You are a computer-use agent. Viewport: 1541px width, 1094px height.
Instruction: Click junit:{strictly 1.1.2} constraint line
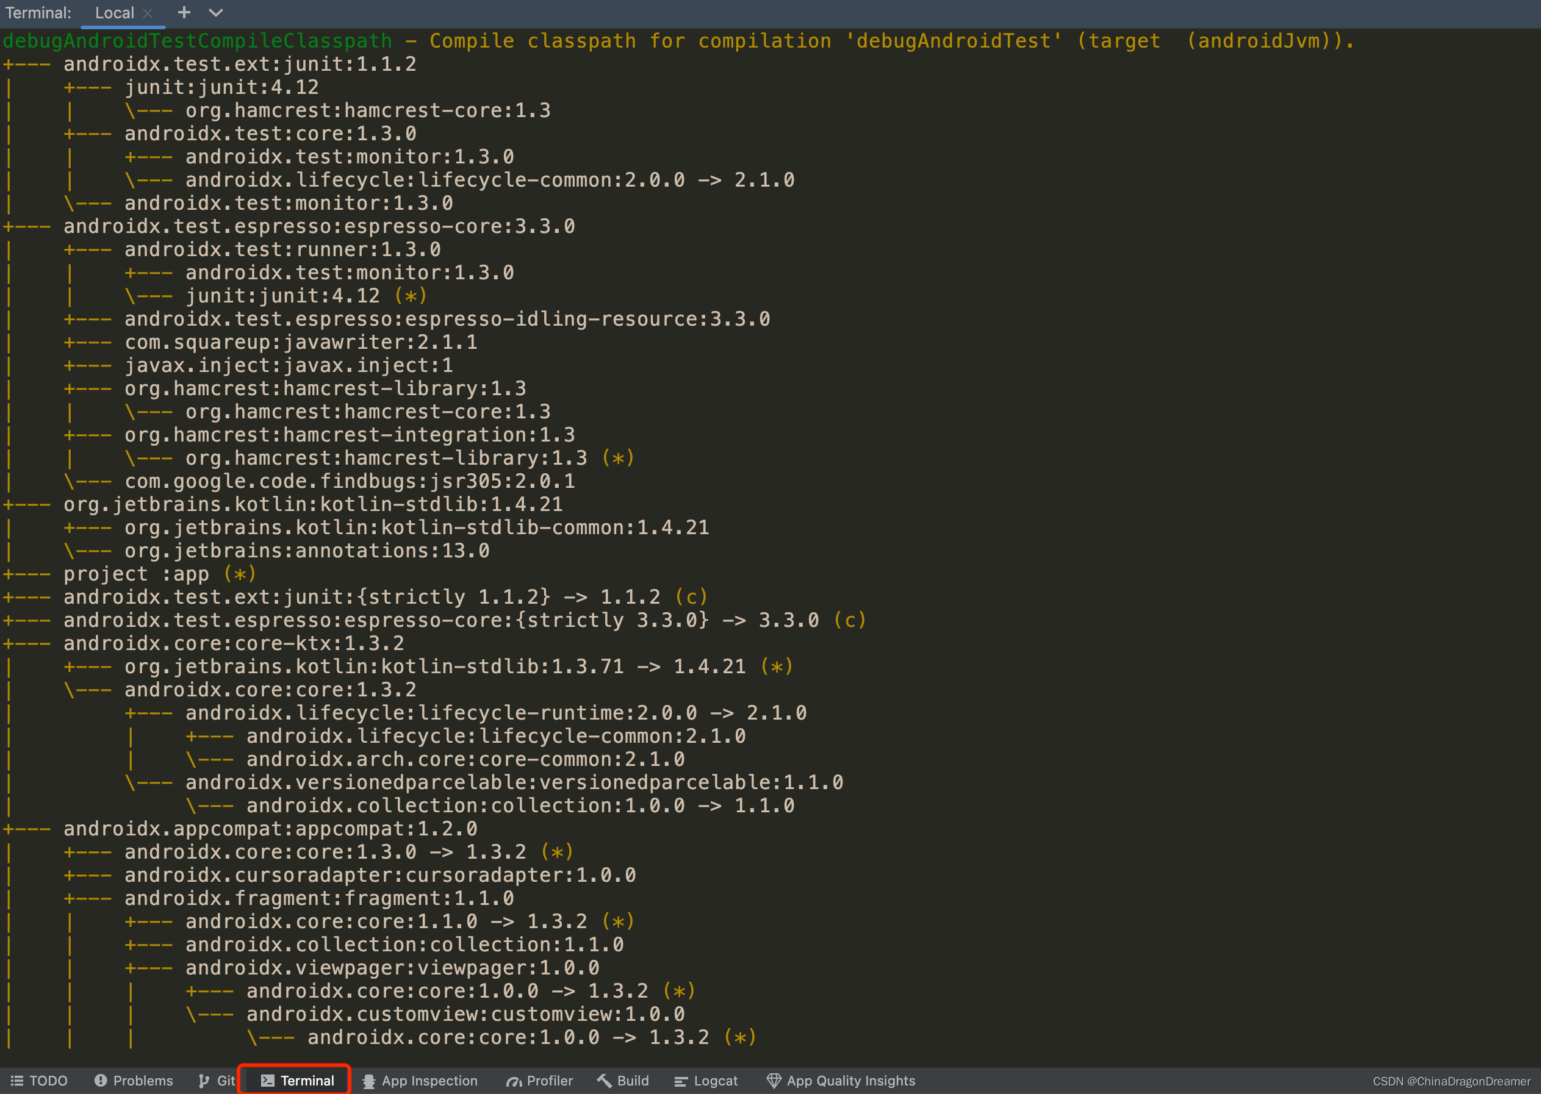(x=386, y=597)
